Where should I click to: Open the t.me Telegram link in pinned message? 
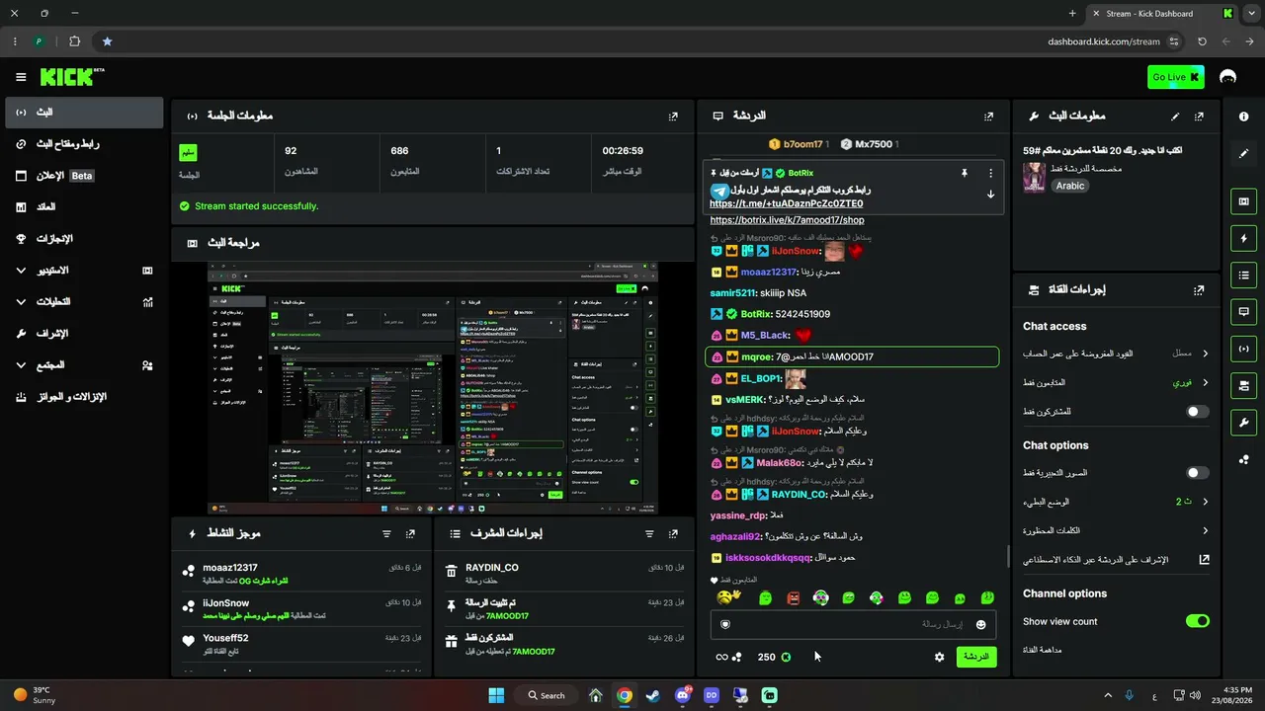[x=787, y=203]
